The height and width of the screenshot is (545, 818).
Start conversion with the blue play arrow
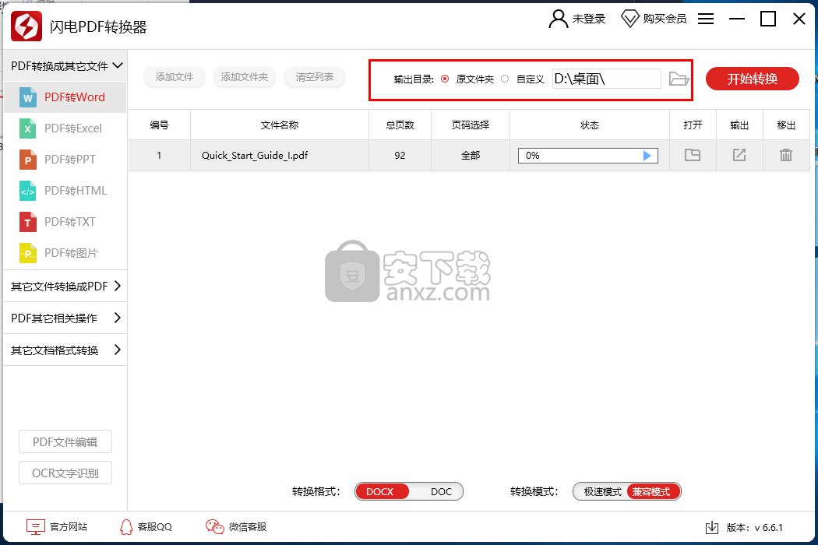647,156
